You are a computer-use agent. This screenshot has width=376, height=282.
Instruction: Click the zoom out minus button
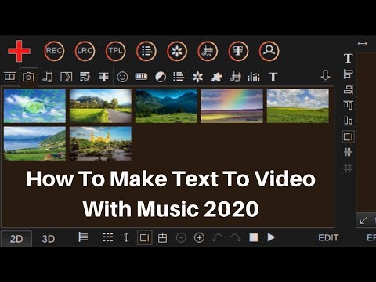pyautogui.click(x=181, y=237)
